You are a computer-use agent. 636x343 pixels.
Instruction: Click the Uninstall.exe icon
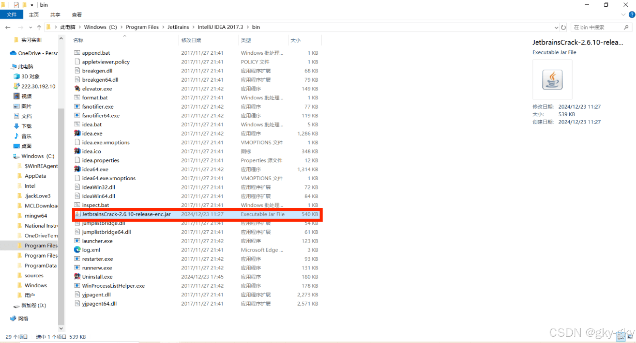pyautogui.click(x=77, y=276)
